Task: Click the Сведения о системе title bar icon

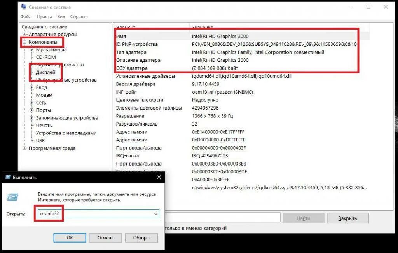Action: (x=24, y=7)
